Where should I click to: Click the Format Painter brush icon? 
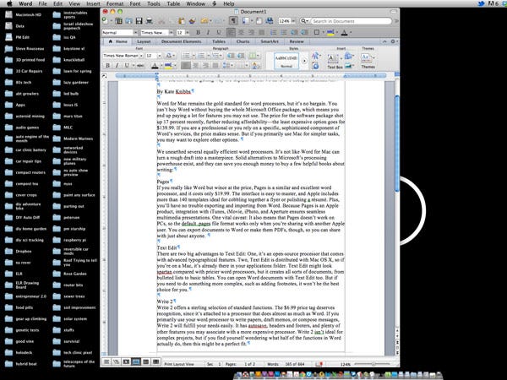[x=192, y=21]
